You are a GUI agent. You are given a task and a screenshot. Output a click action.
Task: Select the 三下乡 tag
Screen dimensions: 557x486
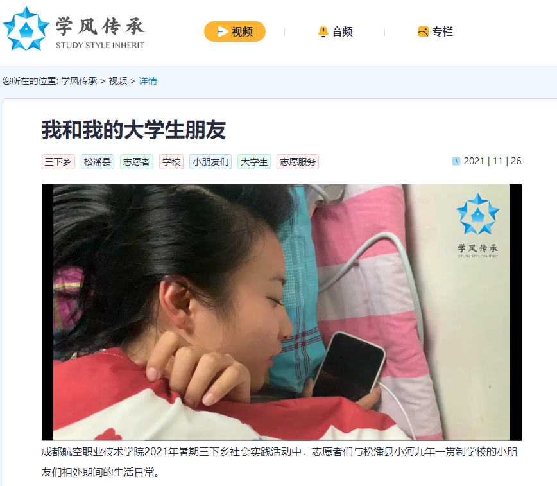(x=58, y=162)
